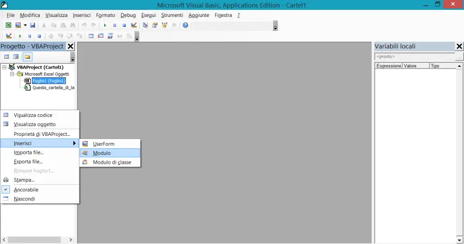464x244 pixels.
Task: Choose Nascondi from the context menu
Action: tap(40, 199)
